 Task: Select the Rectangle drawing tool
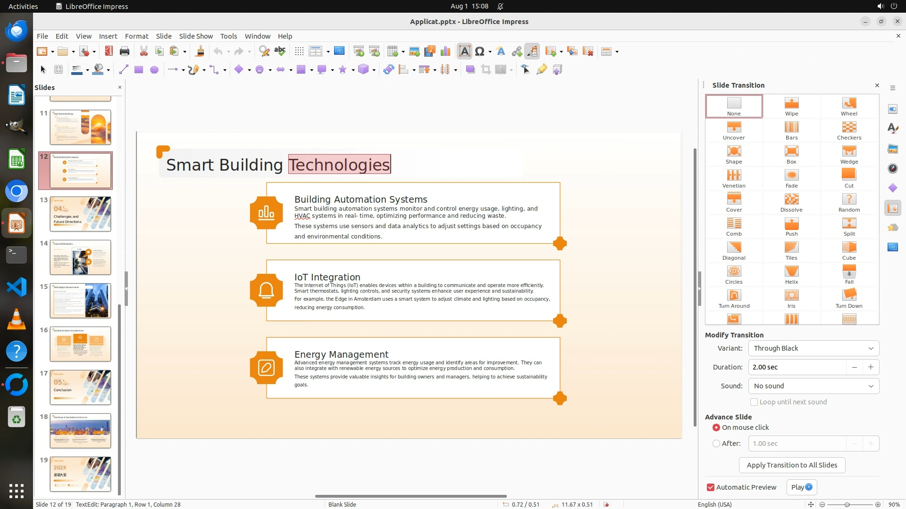click(139, 70)
